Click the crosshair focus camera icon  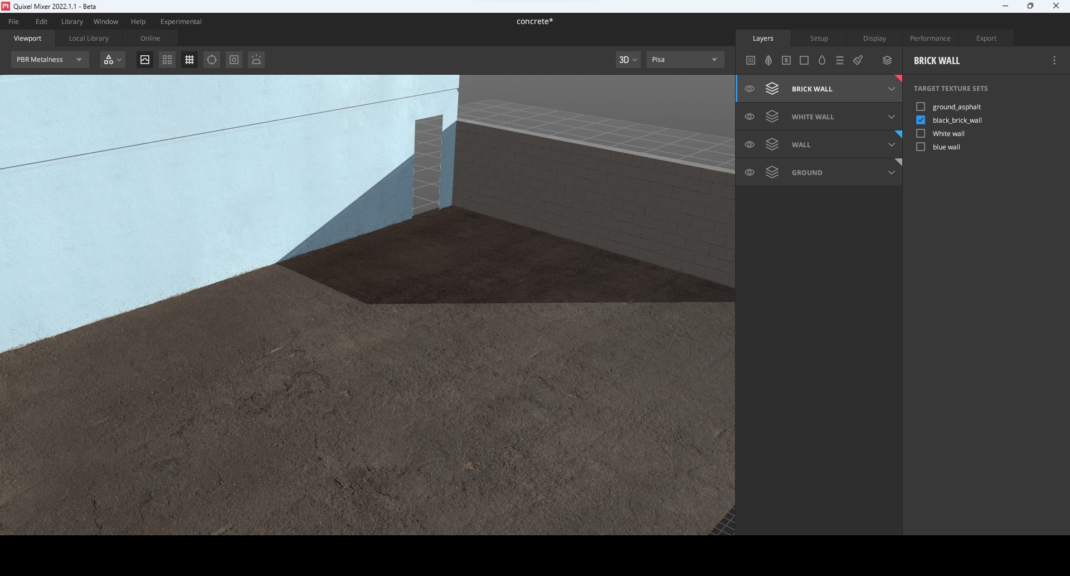pyautogui.click(x=212, y=60)
